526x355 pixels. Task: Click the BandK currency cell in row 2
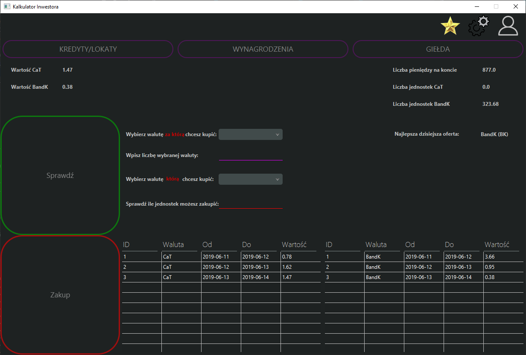click(x=384, y=267)
